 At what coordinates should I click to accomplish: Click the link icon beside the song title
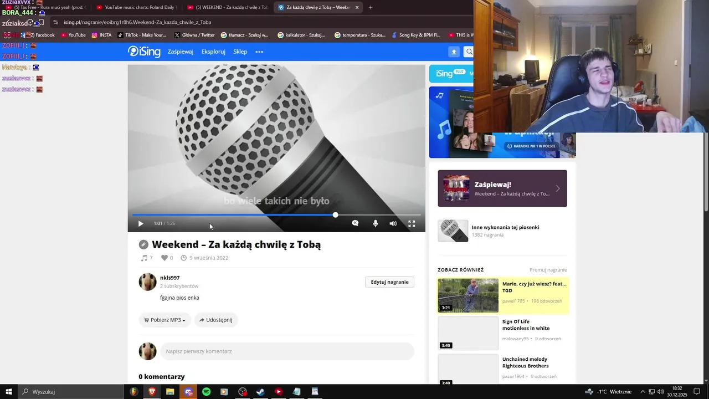point(143,244)
